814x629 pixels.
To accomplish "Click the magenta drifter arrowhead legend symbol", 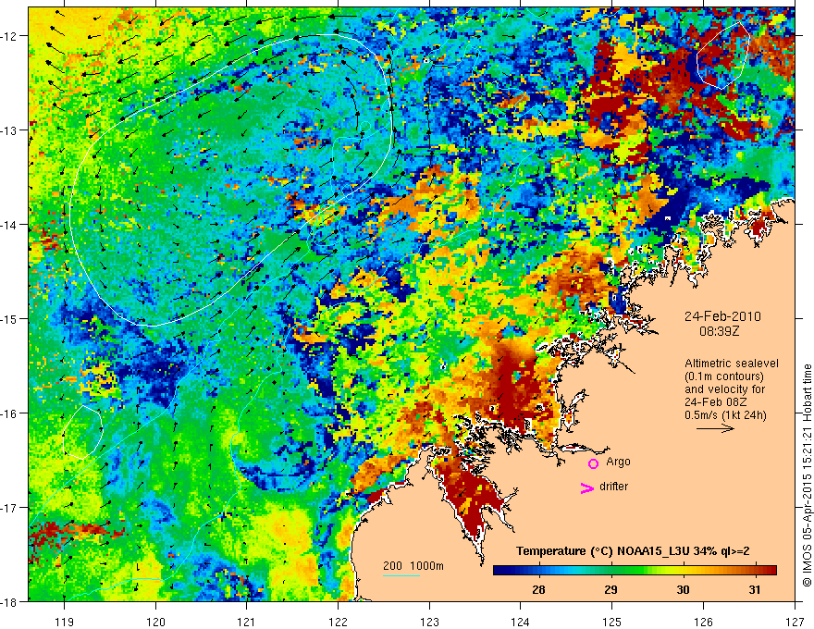I will 587,488.
